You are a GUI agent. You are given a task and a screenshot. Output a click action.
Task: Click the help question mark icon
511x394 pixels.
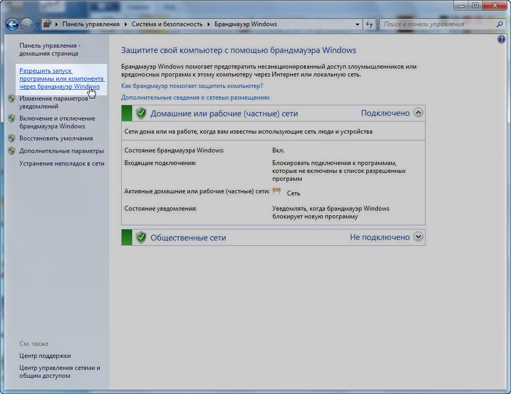[502, 40]
